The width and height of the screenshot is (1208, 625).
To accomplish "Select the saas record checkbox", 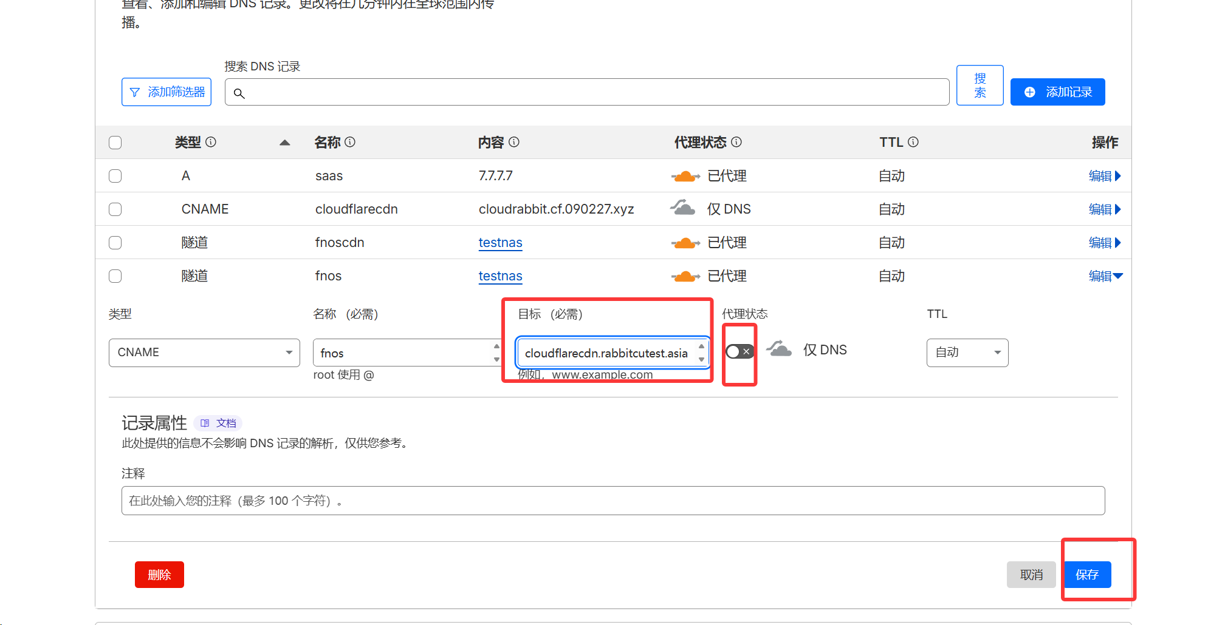I will tap(115, 176).
